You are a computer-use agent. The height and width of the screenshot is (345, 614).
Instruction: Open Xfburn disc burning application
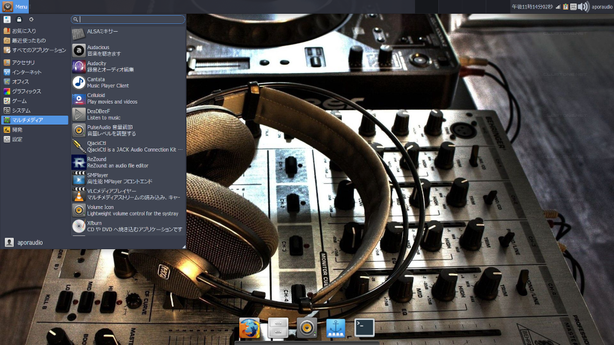pos(128,226)
